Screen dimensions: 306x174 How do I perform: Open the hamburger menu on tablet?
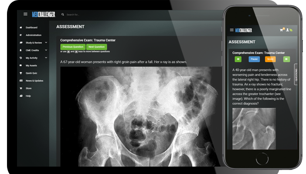tap(25, 14)
